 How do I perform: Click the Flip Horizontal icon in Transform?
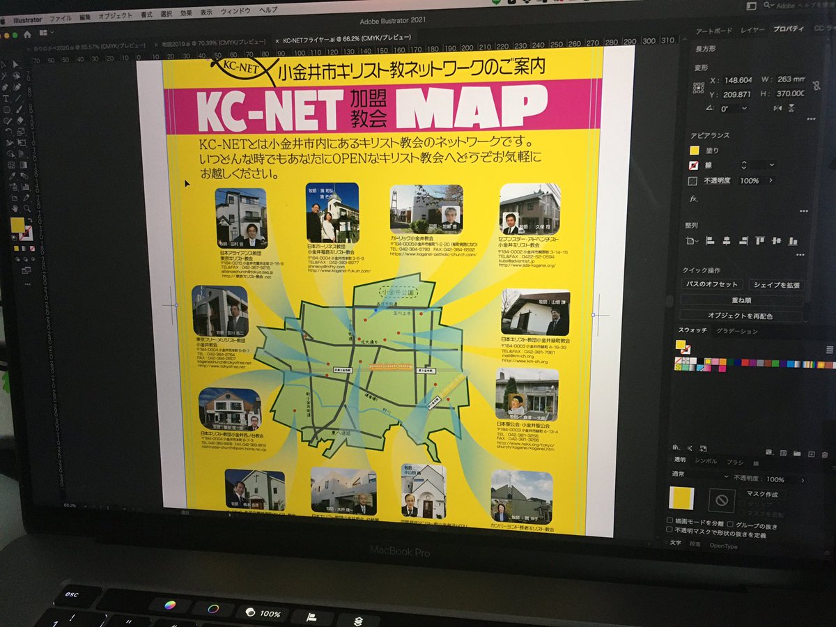coord(777,108)
